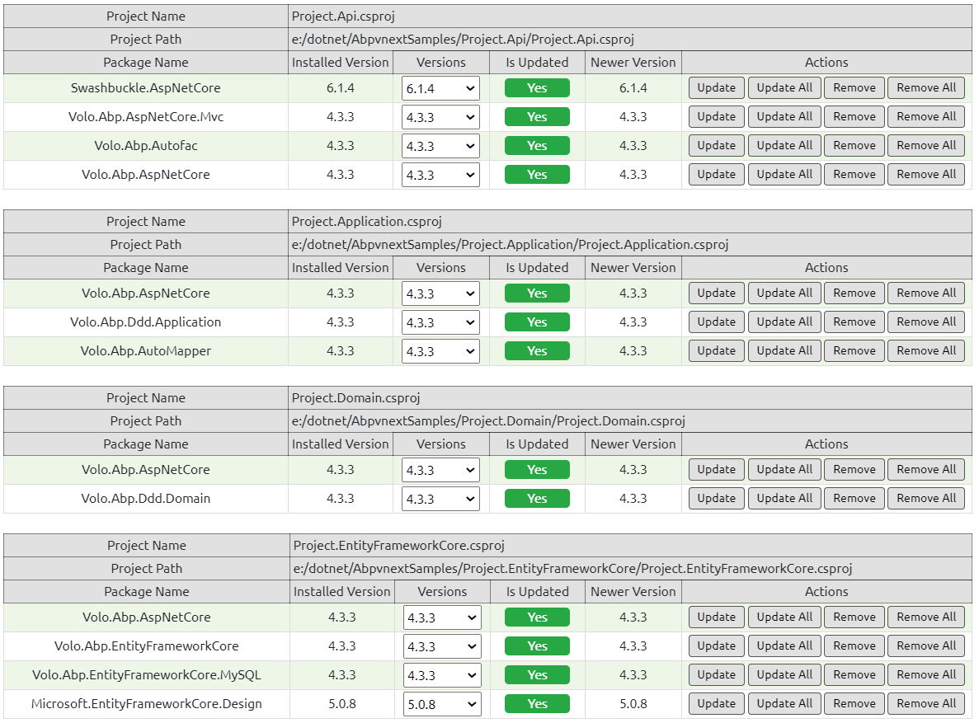Image resolution: width=979 pixels, height=723 pixels.
Task: Click the Project.EntityFrameworkCore.csproj project name cell
Action: [631, 546]
